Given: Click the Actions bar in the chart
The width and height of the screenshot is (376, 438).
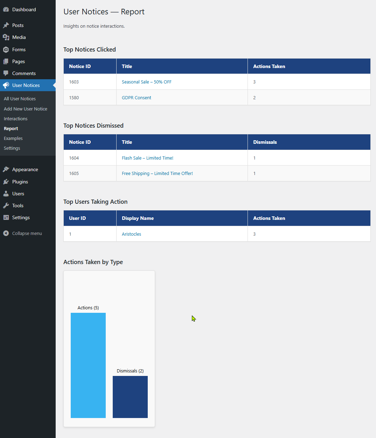Looking at the screenshot, I should coord(88,365).
